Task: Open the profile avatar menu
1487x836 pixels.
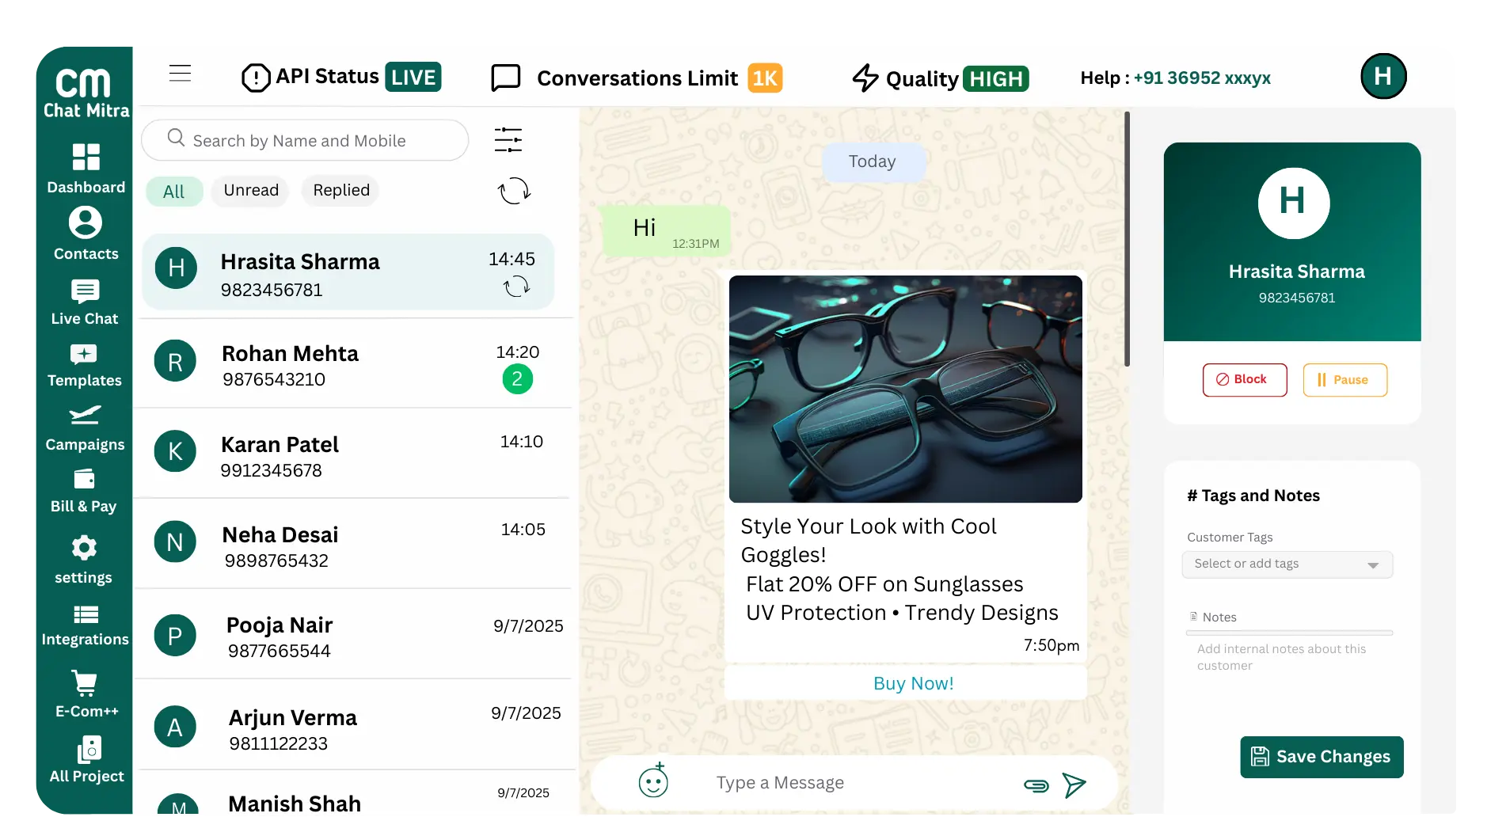Action: pyautogui.click(x=1382, y=76)
